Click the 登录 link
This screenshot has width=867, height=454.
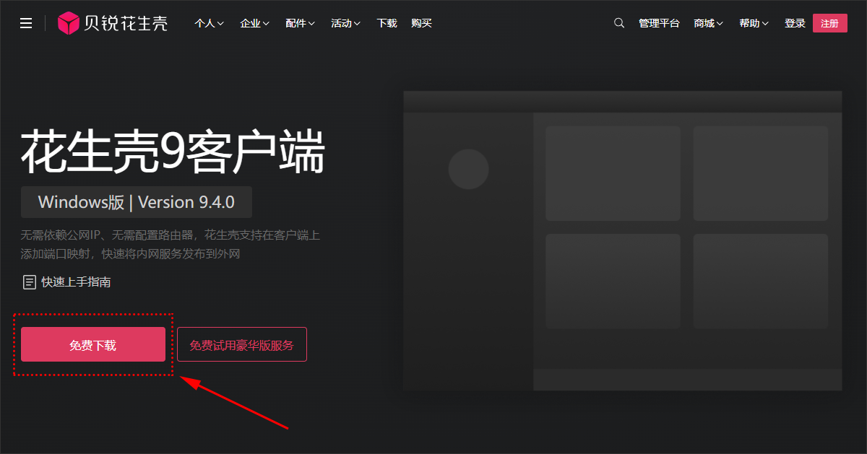coord(795,23)
